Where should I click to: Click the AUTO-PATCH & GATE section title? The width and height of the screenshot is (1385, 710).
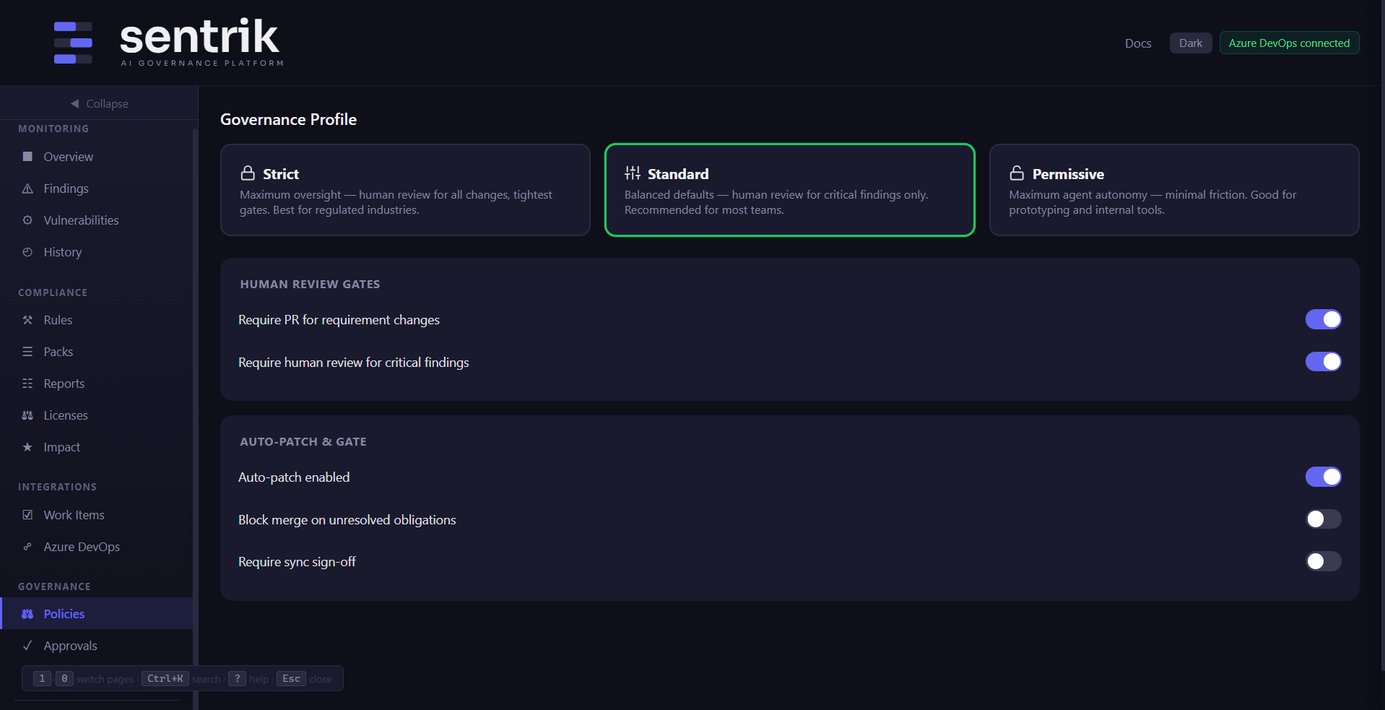pyautogui.click(x=303, y=442)
